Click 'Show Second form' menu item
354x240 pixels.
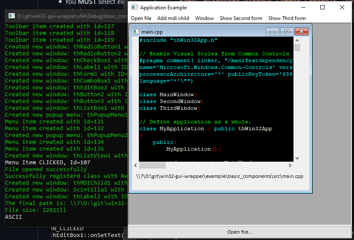click(241, 18)
